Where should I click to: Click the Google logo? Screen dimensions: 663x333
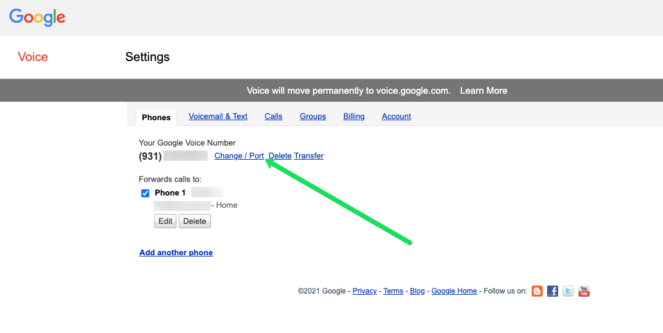coord(37,17)
